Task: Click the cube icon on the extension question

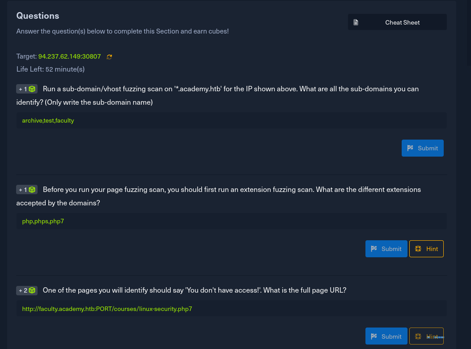Action: coord(32,190)
